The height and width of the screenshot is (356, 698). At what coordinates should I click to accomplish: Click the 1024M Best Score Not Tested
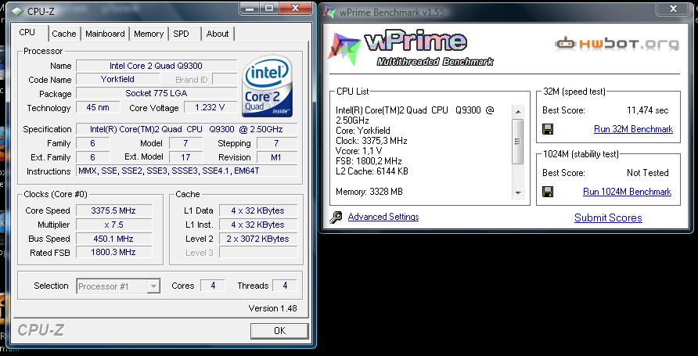click(x=648, y=173)
